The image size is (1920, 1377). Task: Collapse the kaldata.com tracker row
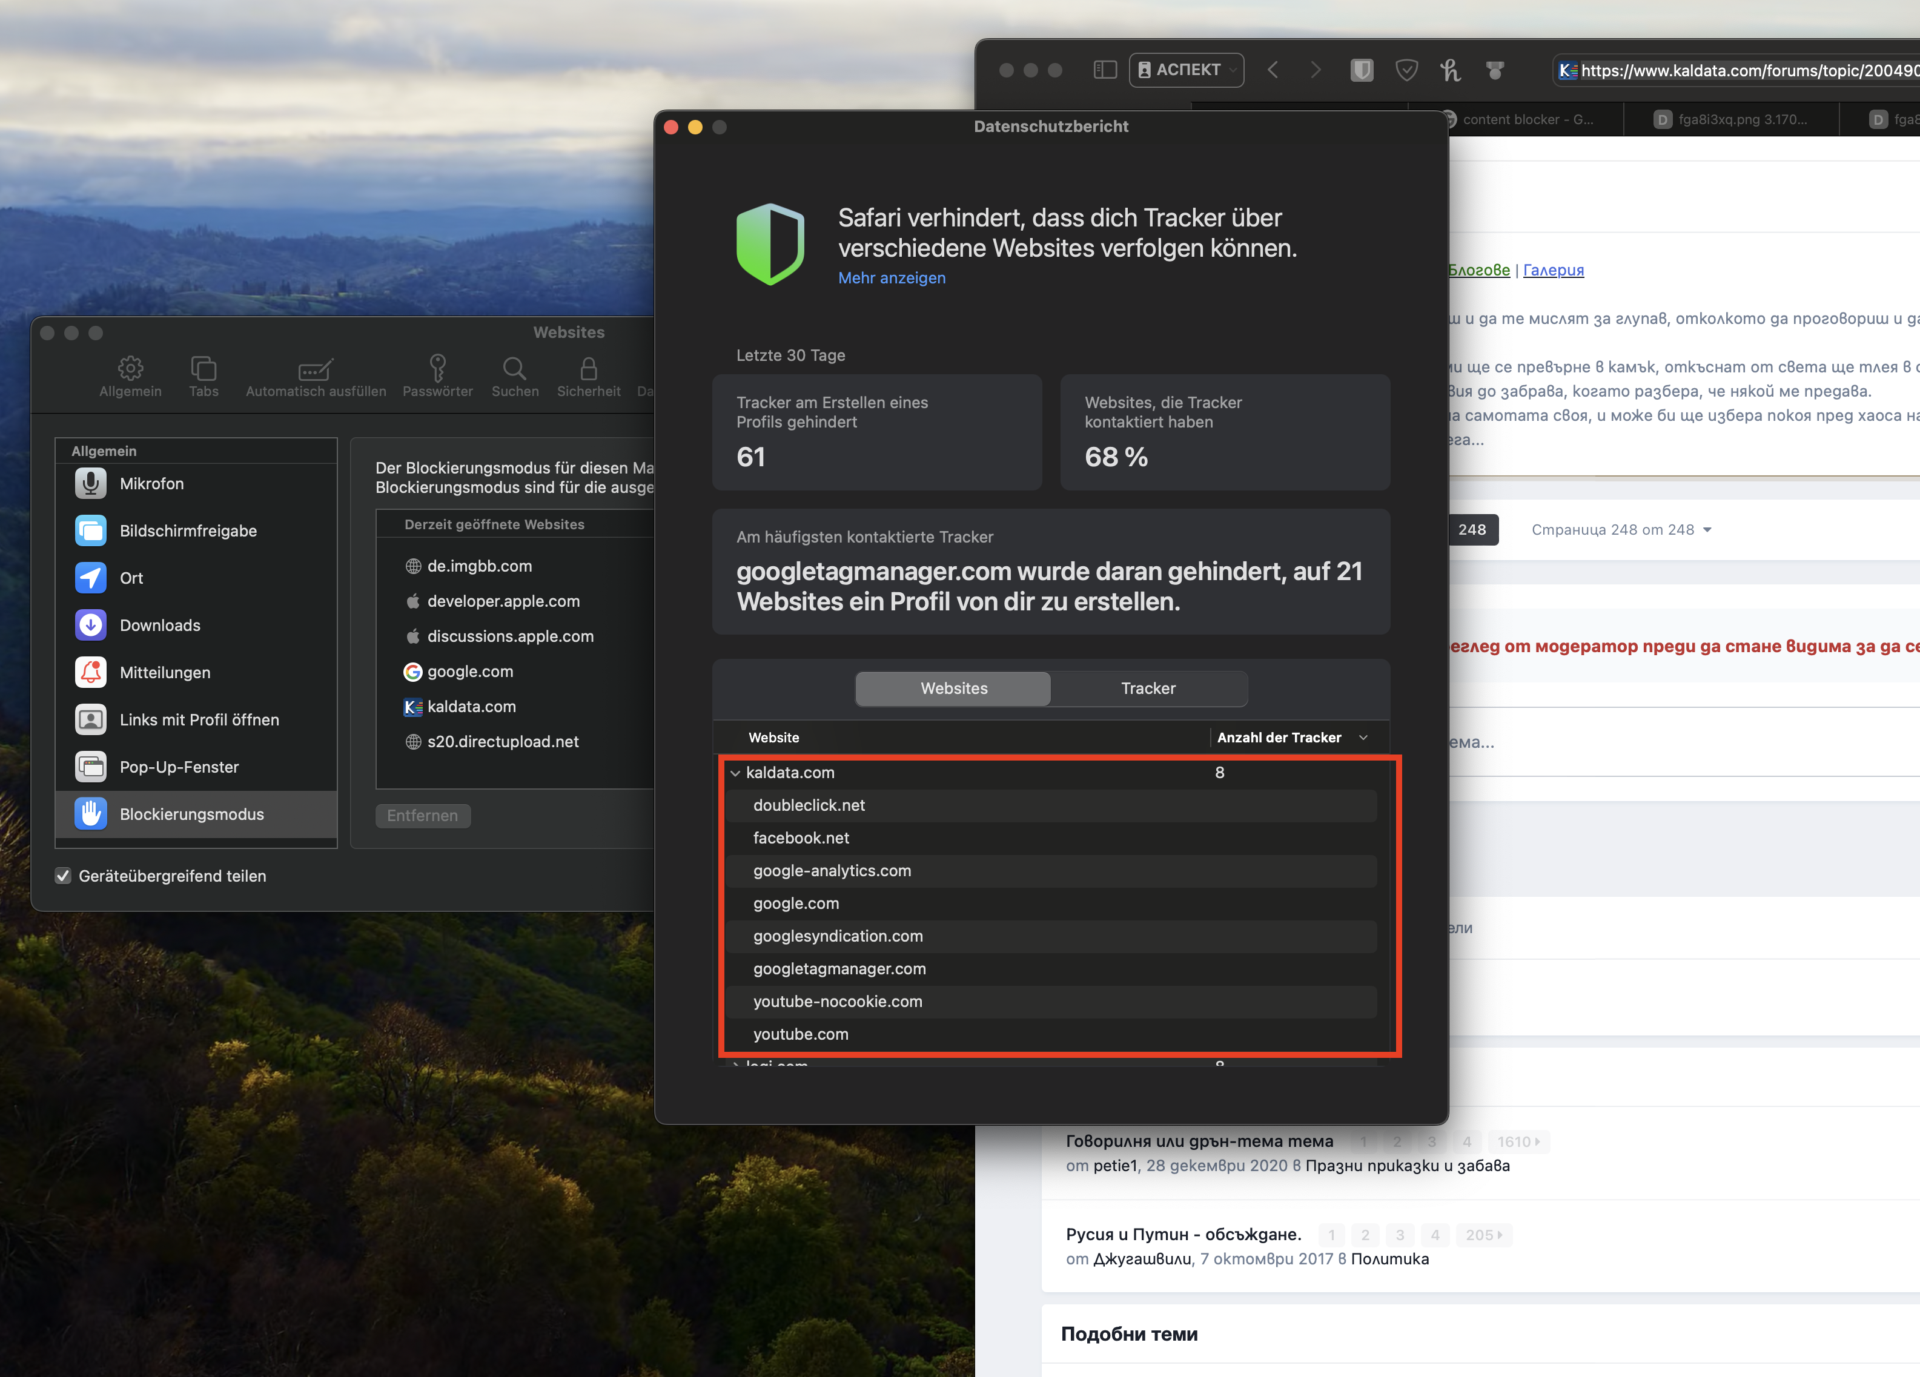(x=735, y=773)
